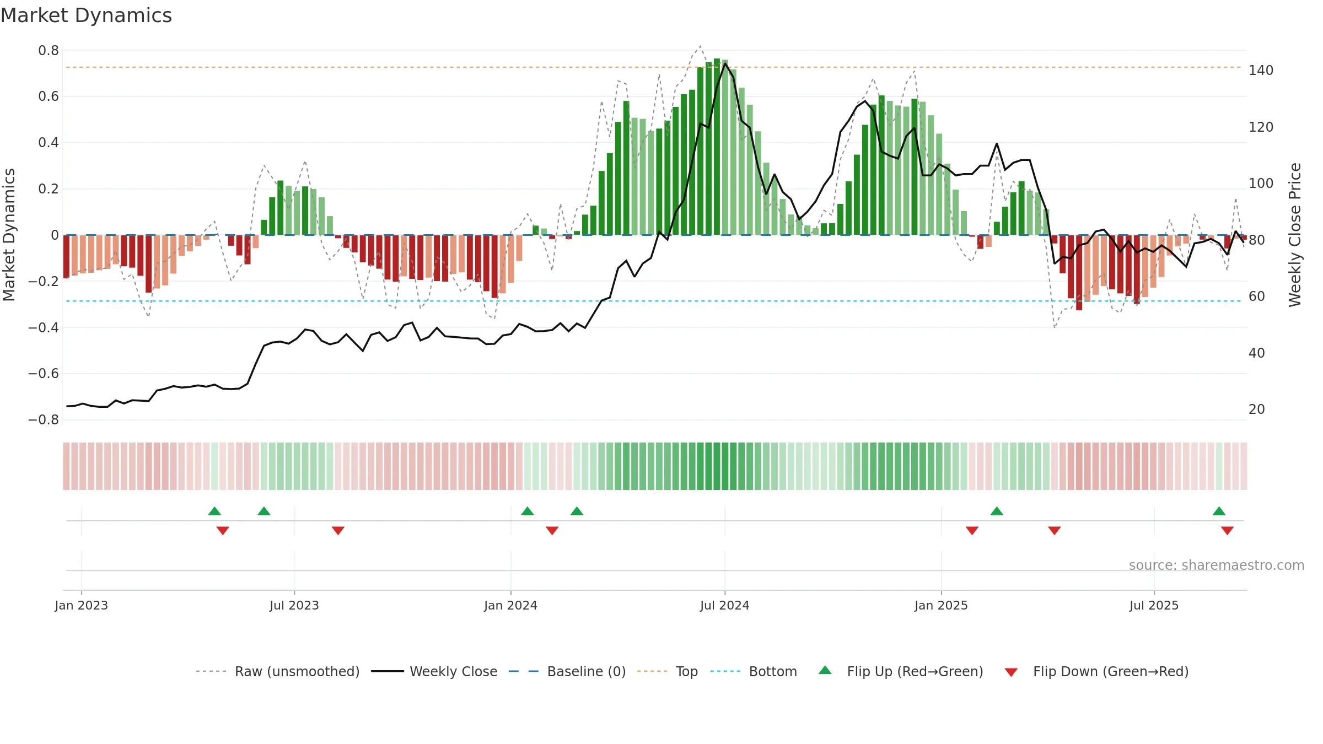Click the Weekly Close Price axis title
1323x744 pixels.
(x=1295, y=235)
